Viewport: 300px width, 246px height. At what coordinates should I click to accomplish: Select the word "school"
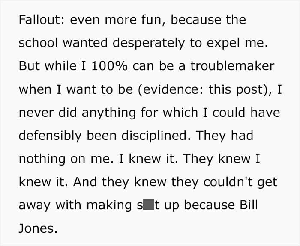40,43
